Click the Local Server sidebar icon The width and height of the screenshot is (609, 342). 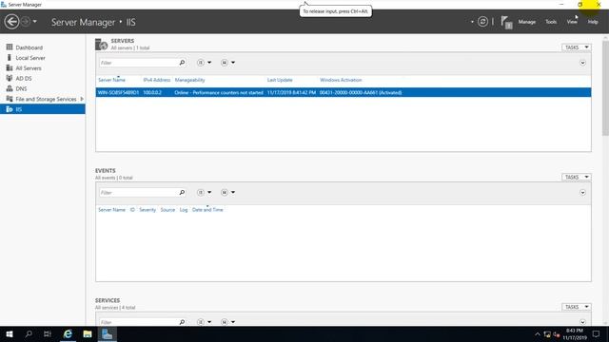[x=10, y=57]
